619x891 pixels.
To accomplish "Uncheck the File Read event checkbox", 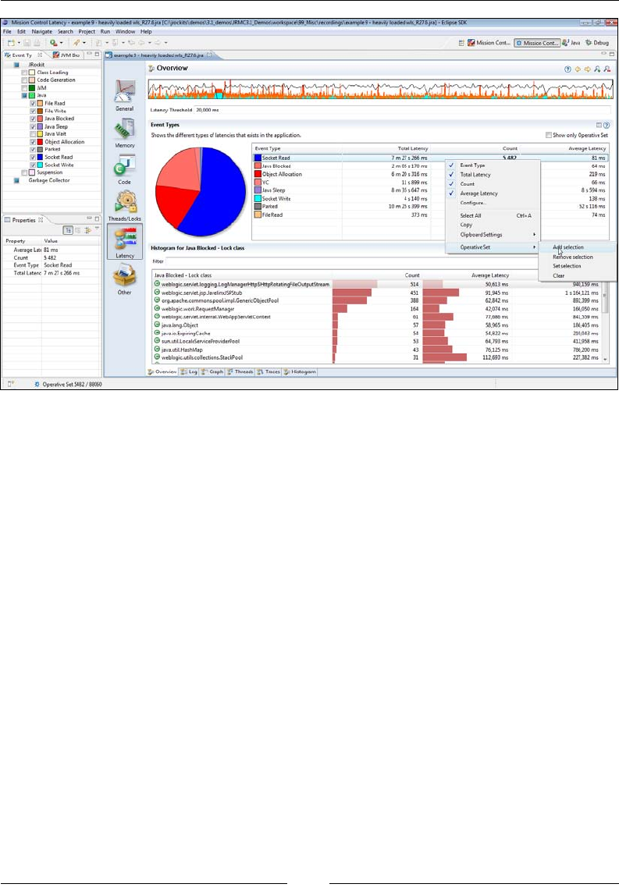I will coord(33,104).
